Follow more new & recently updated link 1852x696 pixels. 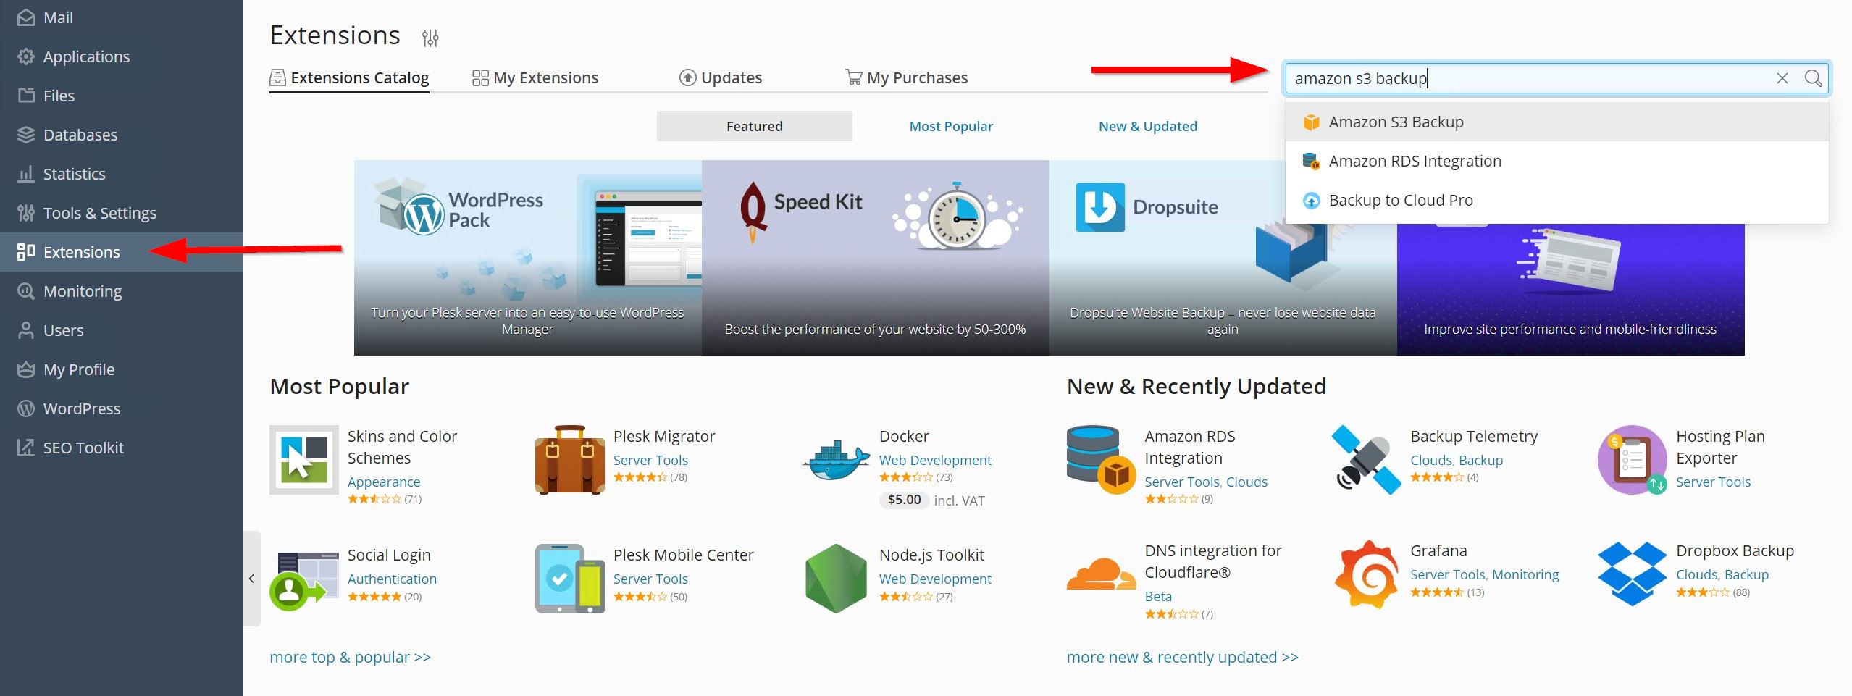coord(1183,657)
